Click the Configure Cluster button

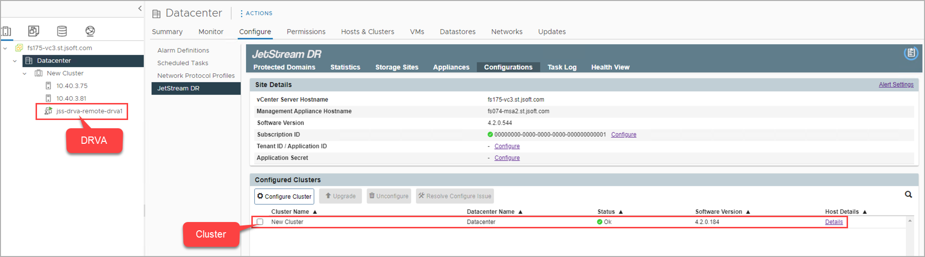[x=284, y=196]
